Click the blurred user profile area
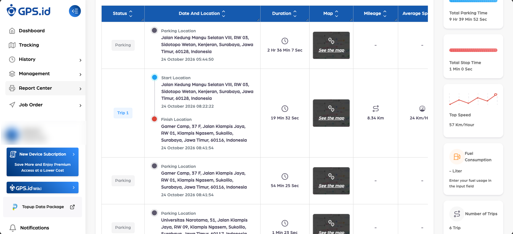Image resolution: width=513 pixels, height=234 pixels. pos(43,134)
